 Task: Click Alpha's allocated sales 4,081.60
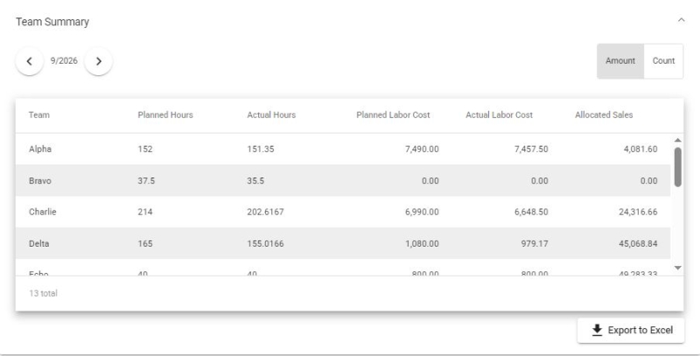[x=640, y=149]
